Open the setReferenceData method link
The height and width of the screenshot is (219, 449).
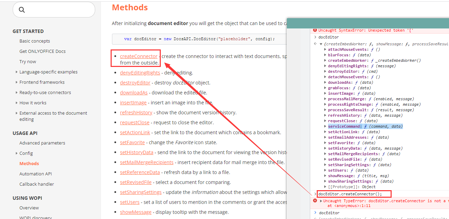pyautogui.click(x=140, y=172)
